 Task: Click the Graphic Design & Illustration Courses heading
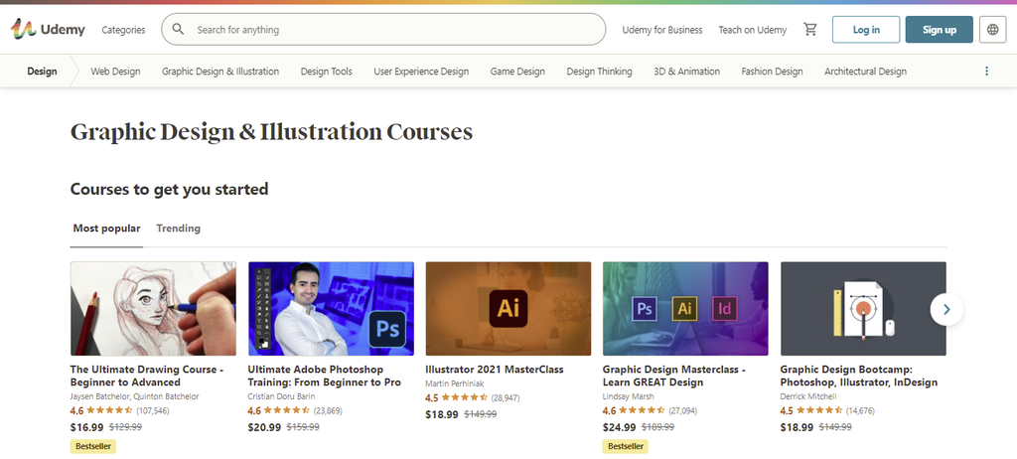(271, 132)
